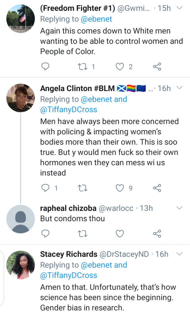Image resolution: width=190 pixels, height=317 pixels.
Task: Share Angela Clinton's tweet
Action: click(157, 188)
